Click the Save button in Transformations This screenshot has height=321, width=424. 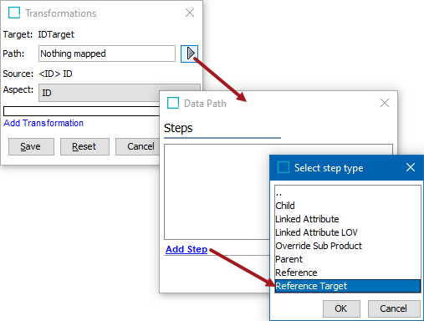click(x=31, y=146)
